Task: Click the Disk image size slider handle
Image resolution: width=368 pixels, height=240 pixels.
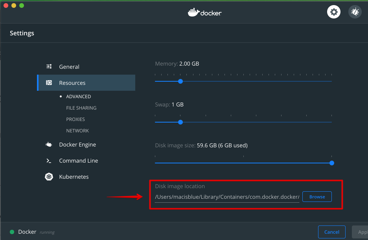Action: (x=331, y=163)
